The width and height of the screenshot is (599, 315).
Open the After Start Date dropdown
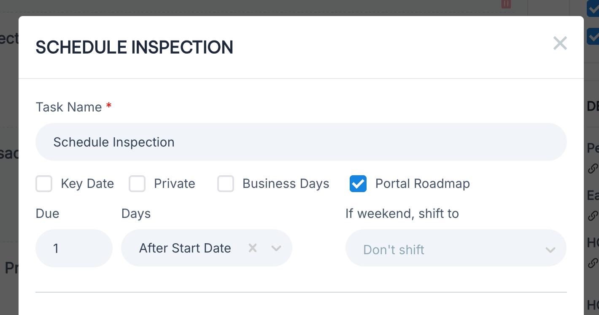186,248
